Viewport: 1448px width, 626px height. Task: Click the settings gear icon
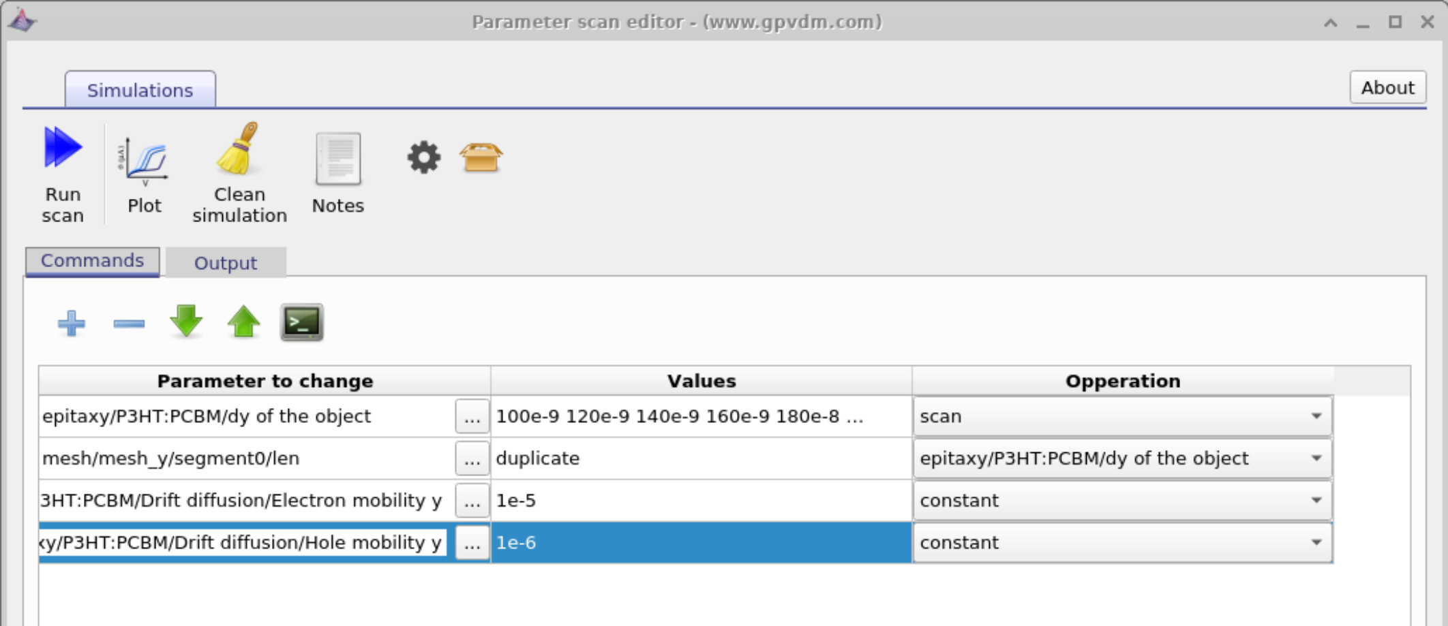tap(424, 157)
